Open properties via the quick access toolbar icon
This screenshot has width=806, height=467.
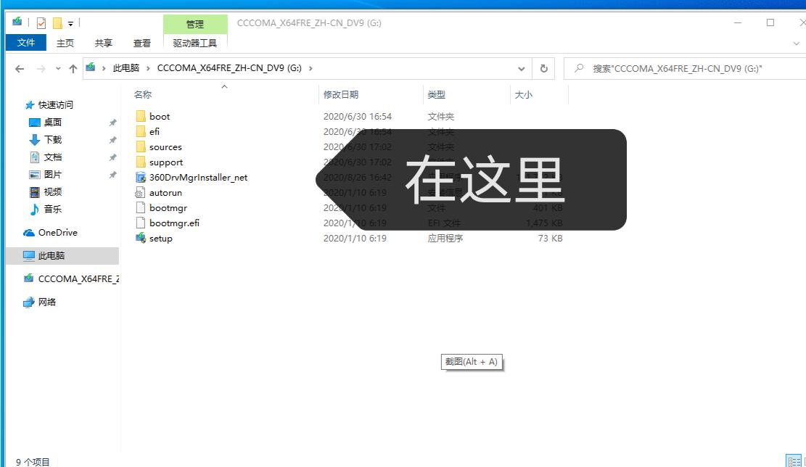(x=41, y=22)
